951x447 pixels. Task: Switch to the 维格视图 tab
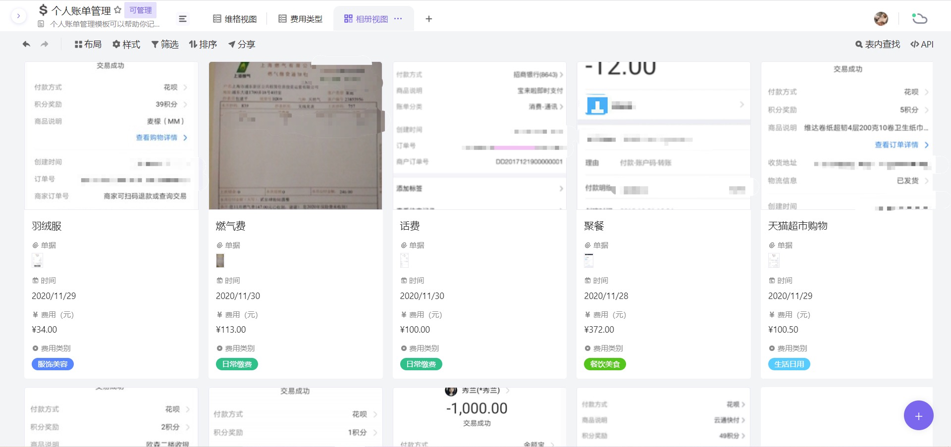pos(235,19)
